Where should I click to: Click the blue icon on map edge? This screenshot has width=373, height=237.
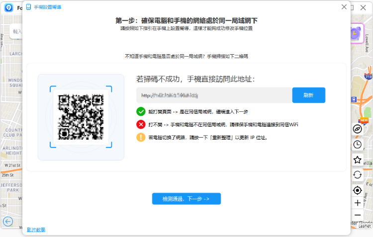pos(354,99)
